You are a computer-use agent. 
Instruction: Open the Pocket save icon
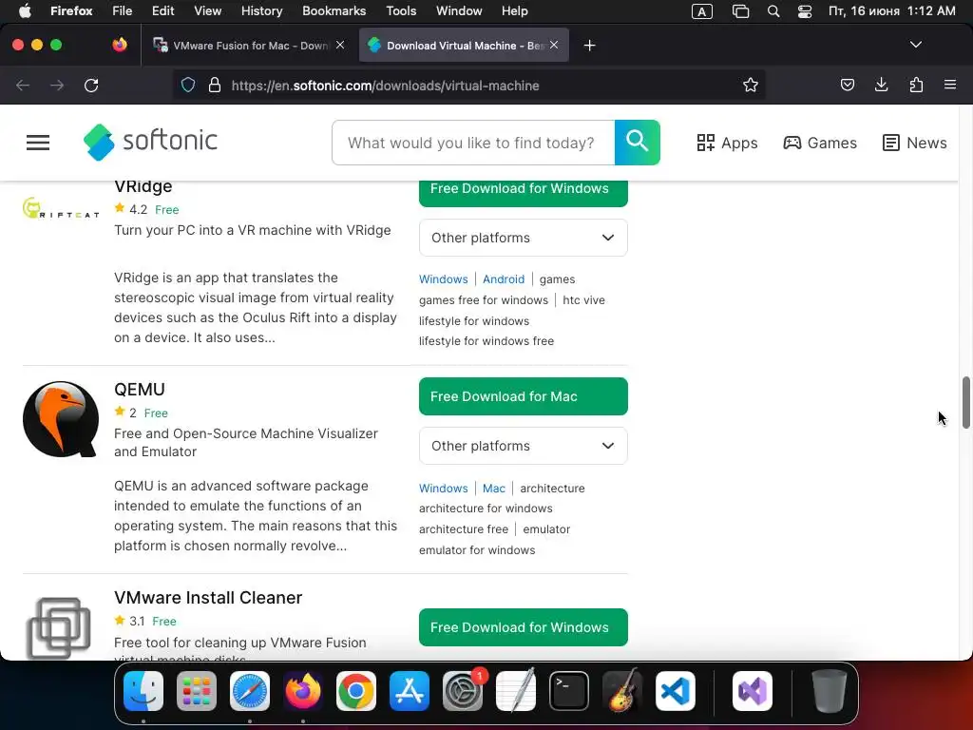tap(847, 85)
